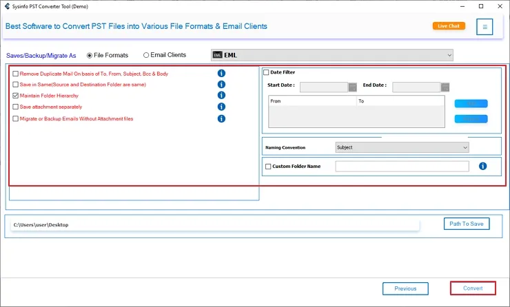Open info icon beside Custom Folder Name

(x=482, y=166)
